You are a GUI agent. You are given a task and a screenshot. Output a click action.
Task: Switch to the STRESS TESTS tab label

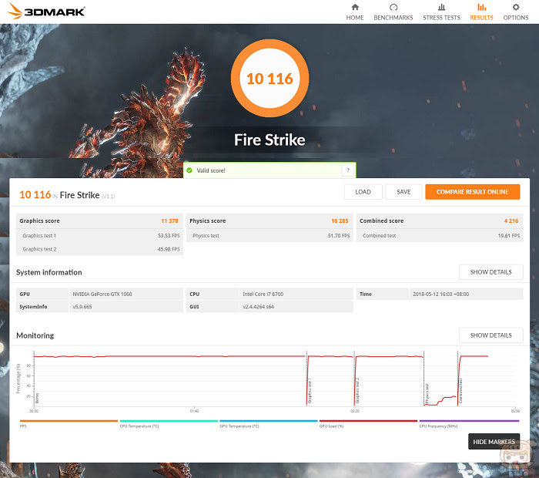442,18
